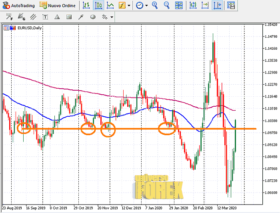Viewport: 280px width, 213px height.
Task: Pick the arrow drawing tool
Action: tap(81, 17)
